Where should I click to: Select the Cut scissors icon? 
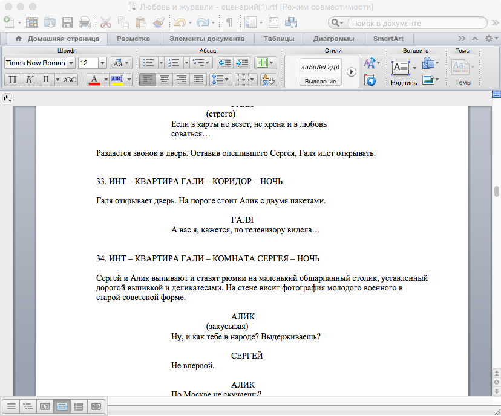tap(106, 23)
